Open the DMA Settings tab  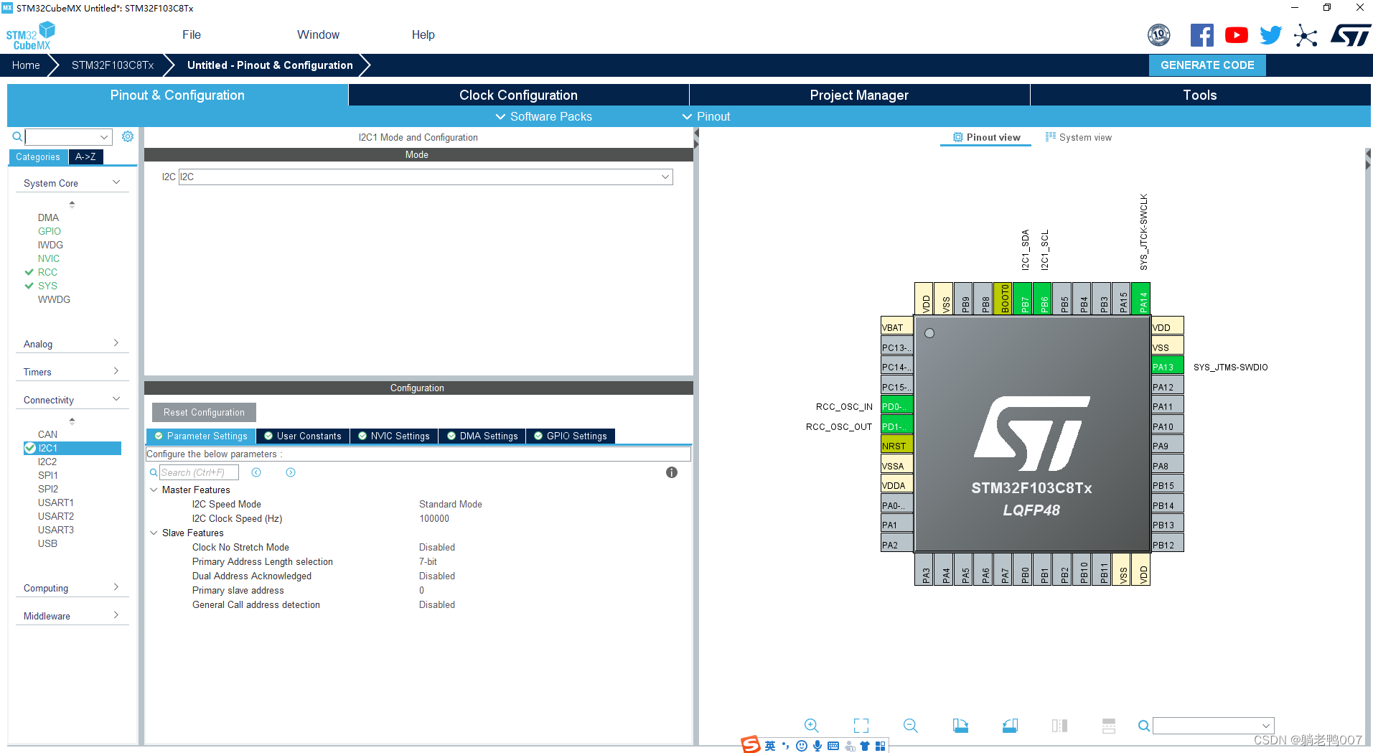click(x=482, y=436)
